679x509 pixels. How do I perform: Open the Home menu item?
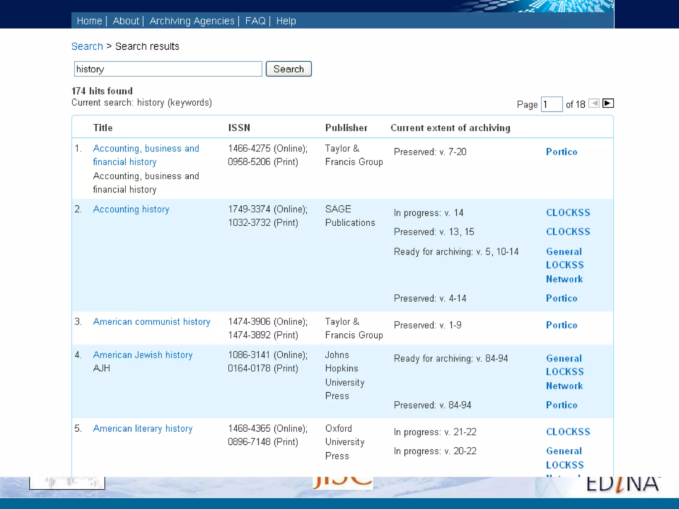89,21
